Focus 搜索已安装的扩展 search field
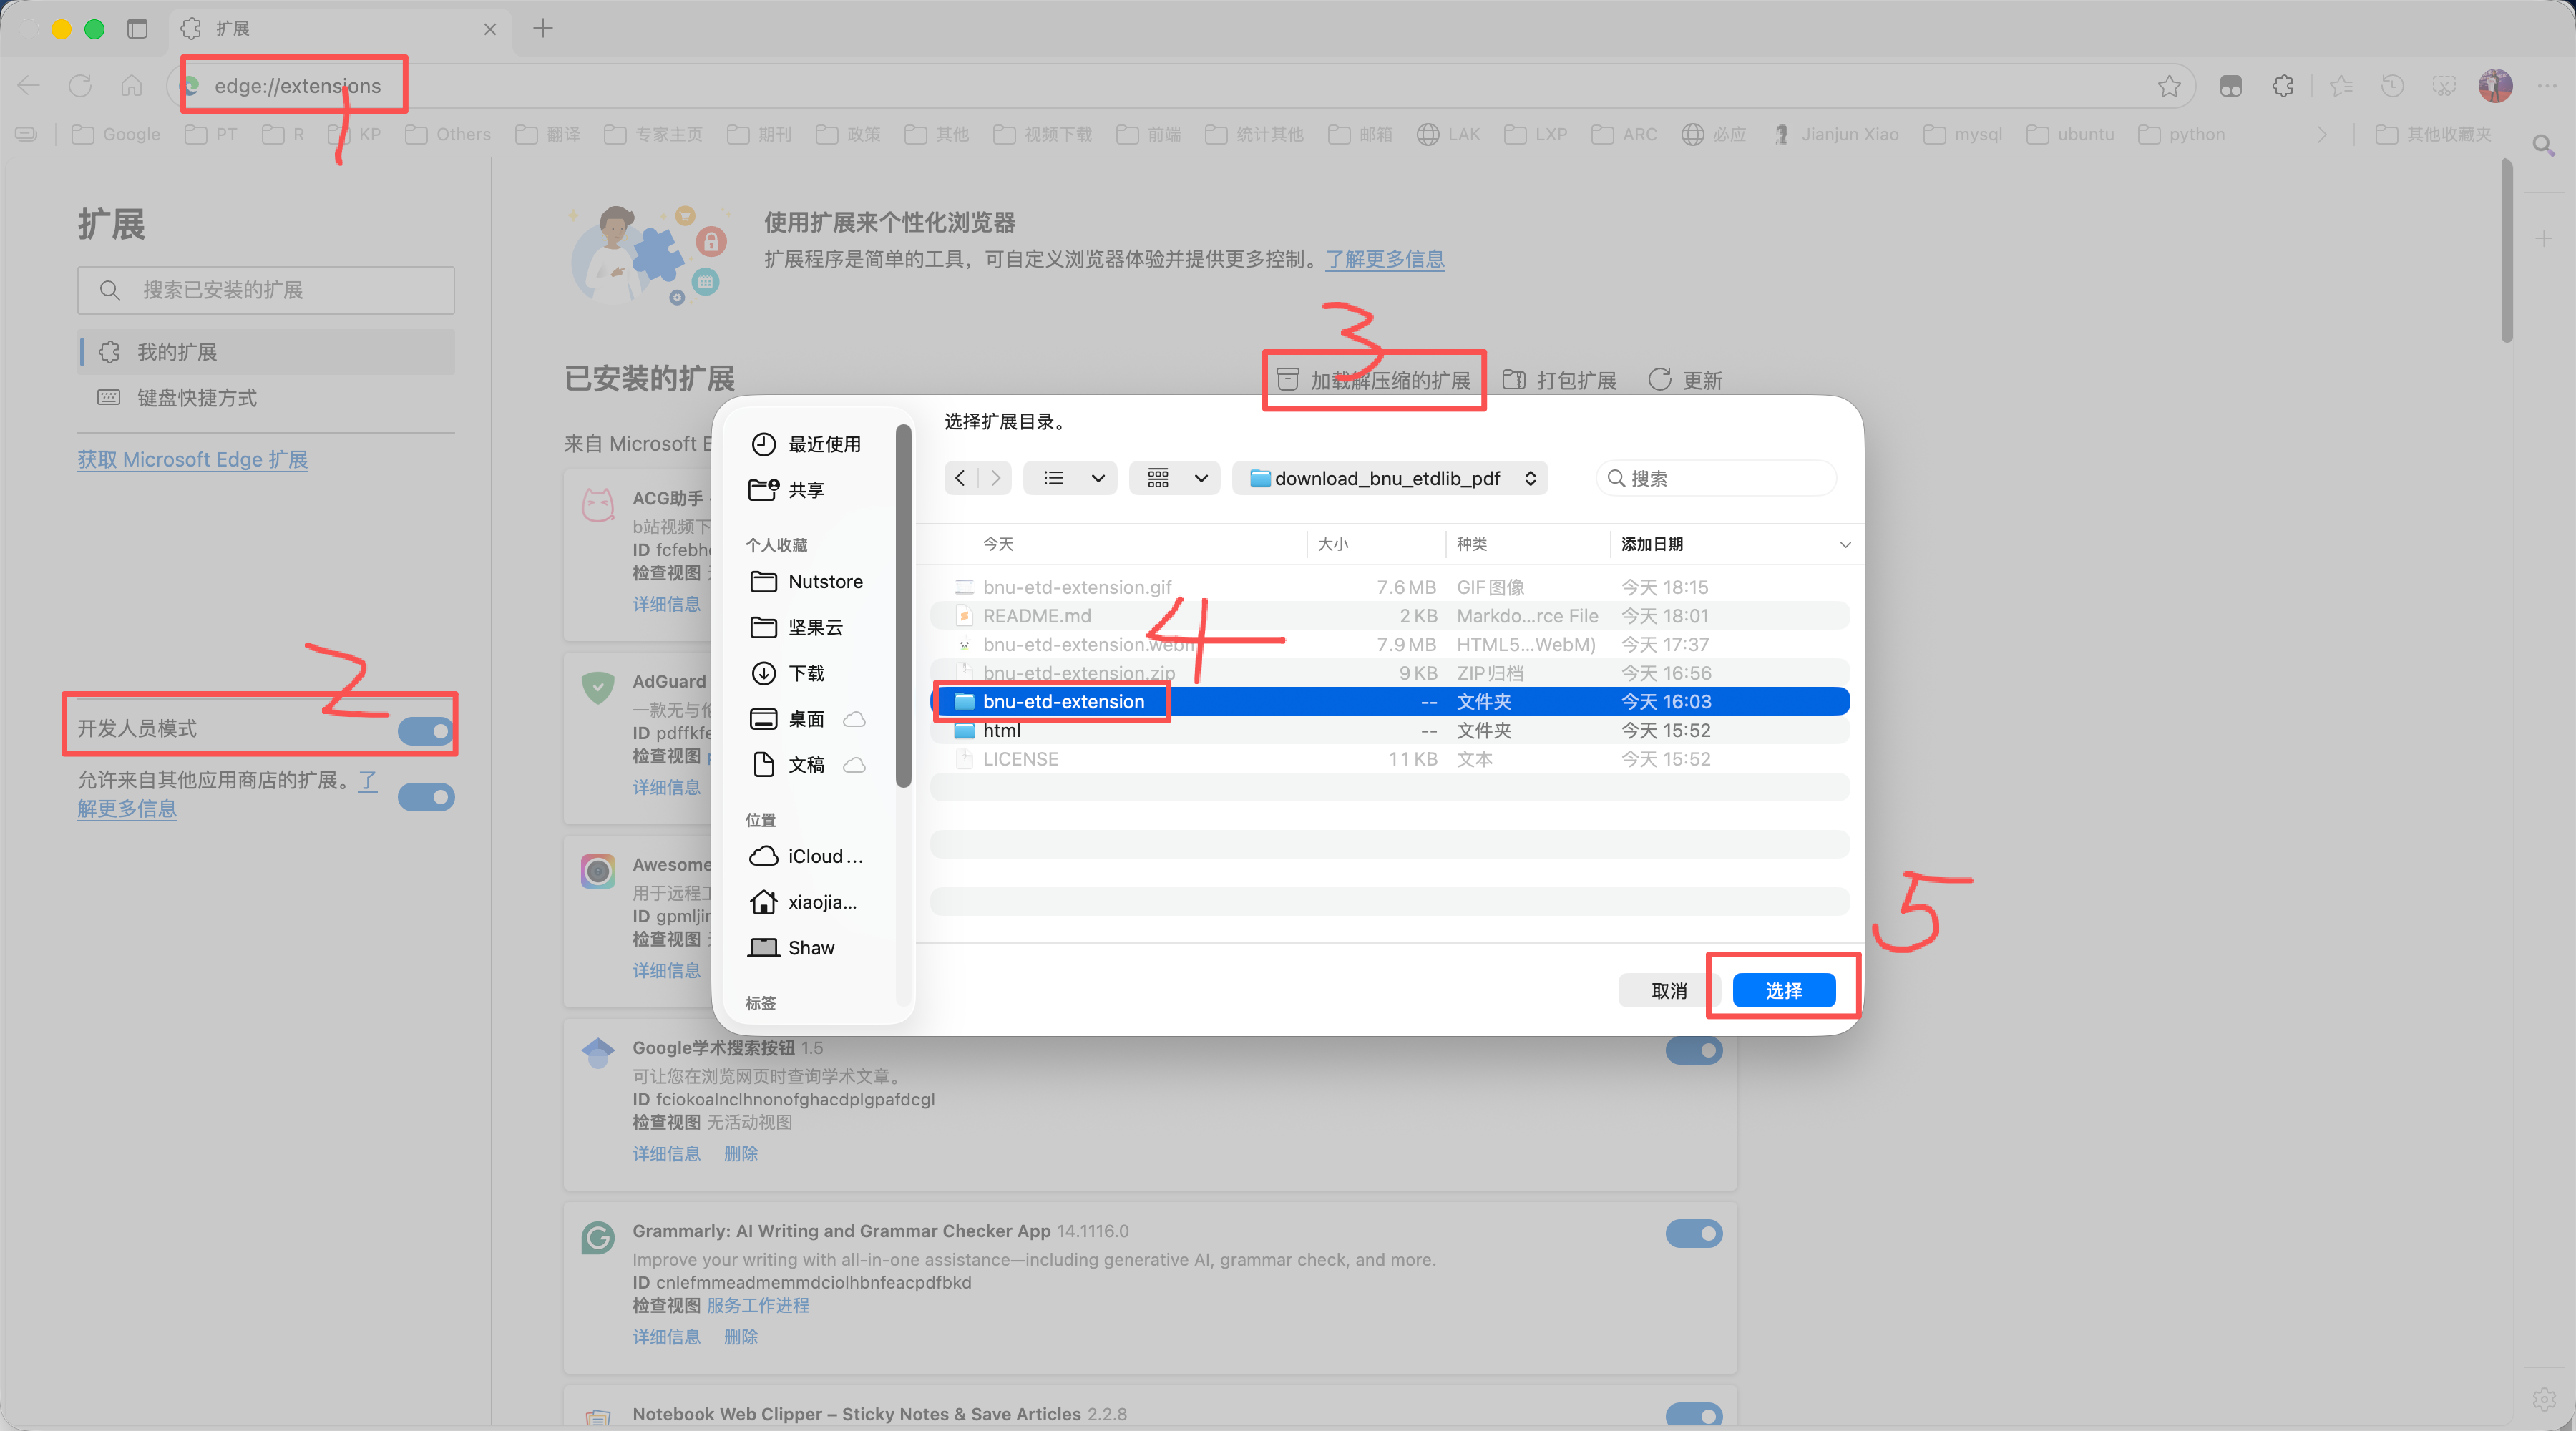Image resolution: width=2576 pixels, height=1431 pixels. (266, 290)
